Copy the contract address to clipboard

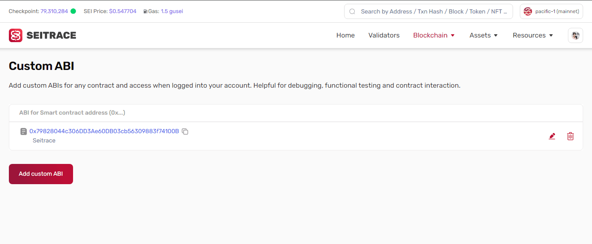click(x=185, y=131)
